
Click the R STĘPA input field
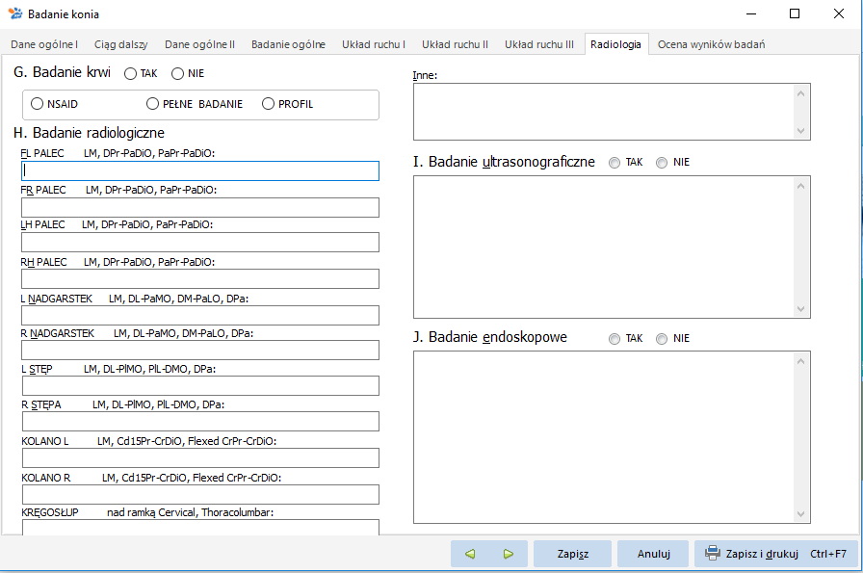[x=201, y=421]
